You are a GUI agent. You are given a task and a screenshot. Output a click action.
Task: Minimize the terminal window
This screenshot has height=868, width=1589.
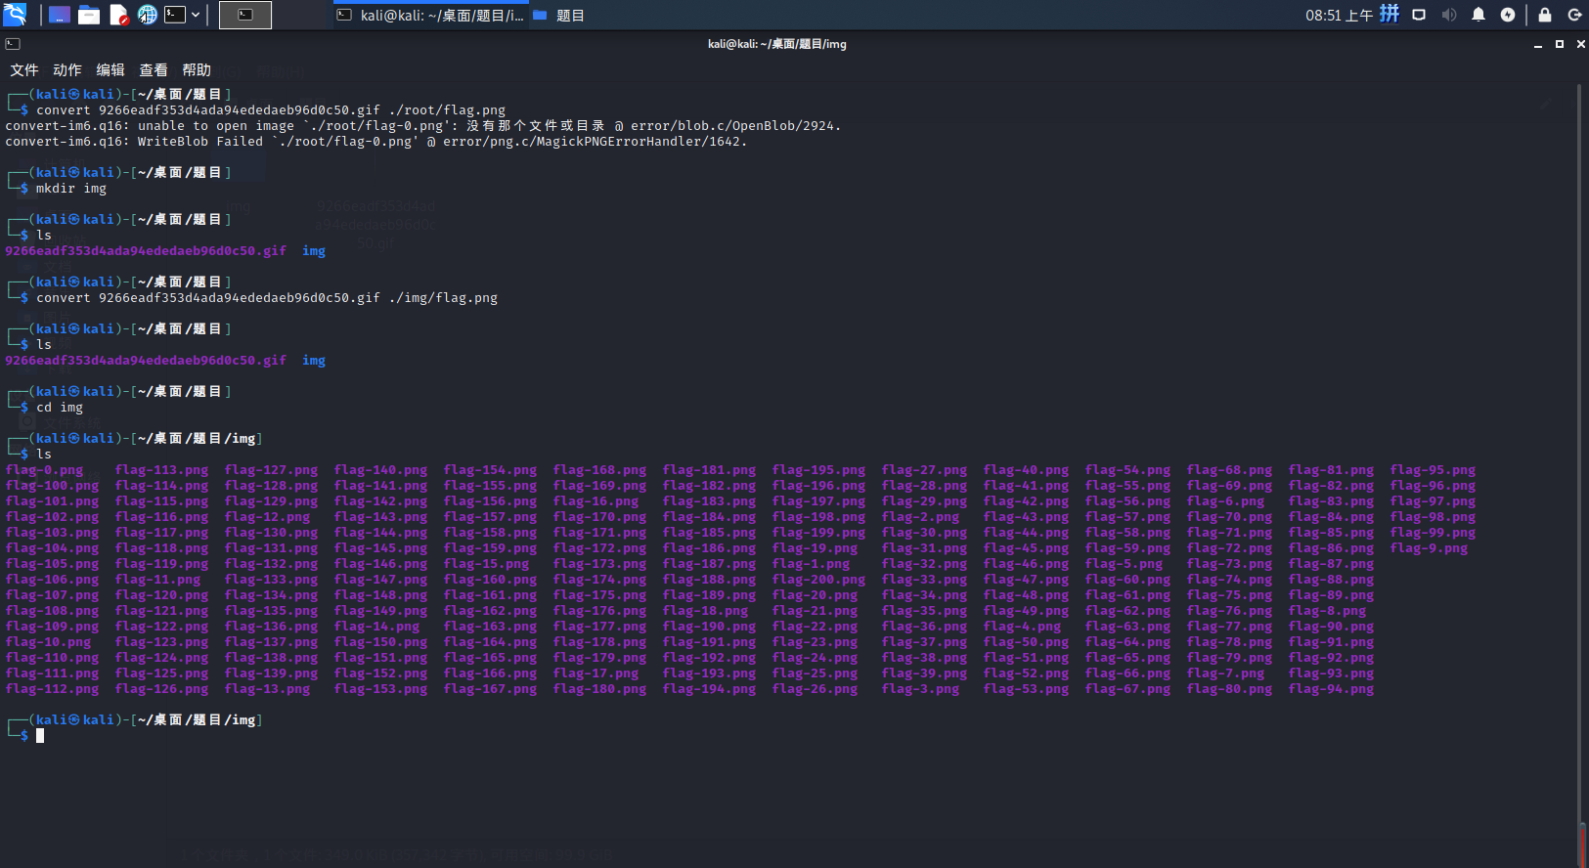1538,44
